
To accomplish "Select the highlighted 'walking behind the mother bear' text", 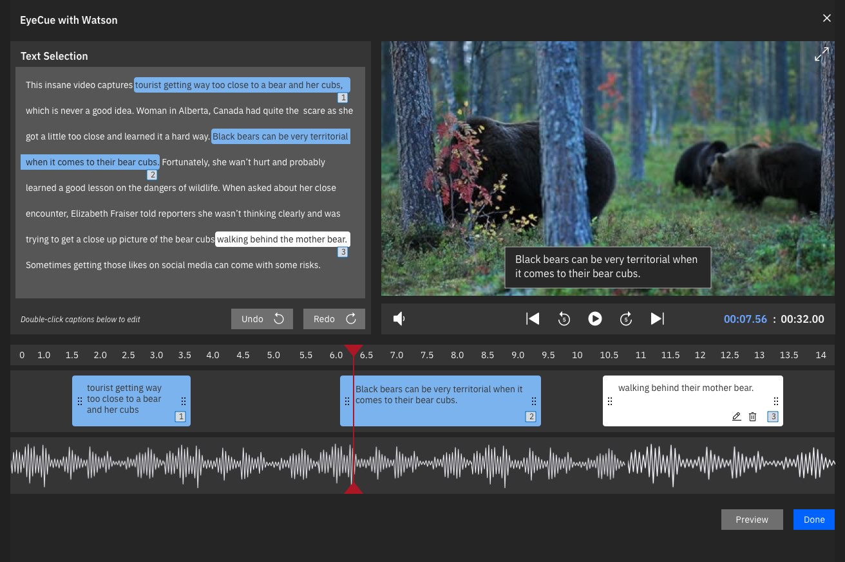I will coord(282,239).
